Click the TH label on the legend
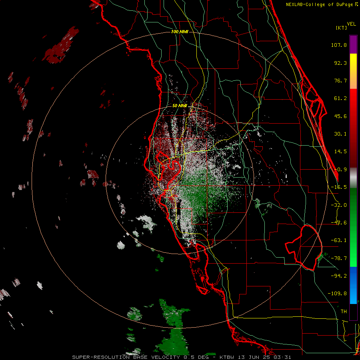 344,312
